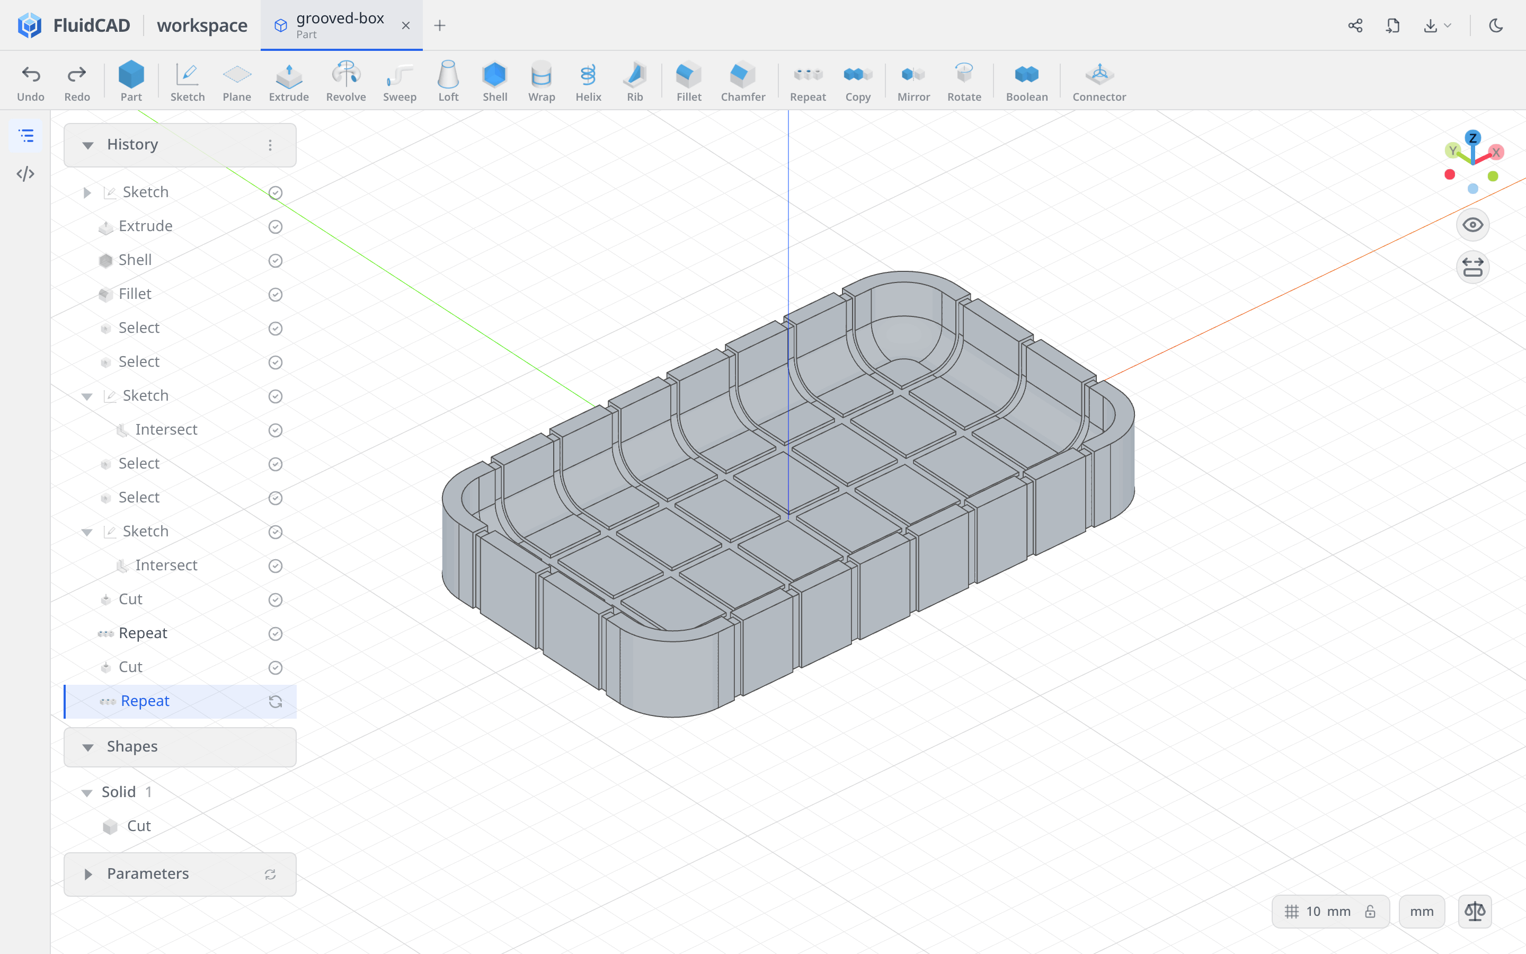Screen dimensions: 1526x954
Task: Toggle the status check for first Cut
Action: pyautogui.click(x=276, y=600)
